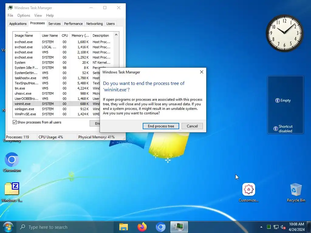Show hidden tray icons arrow
This screenshot has height=233, width=311.
coord(261,227)
